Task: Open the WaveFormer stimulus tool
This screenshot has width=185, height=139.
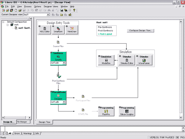Action: click(144, 60)
